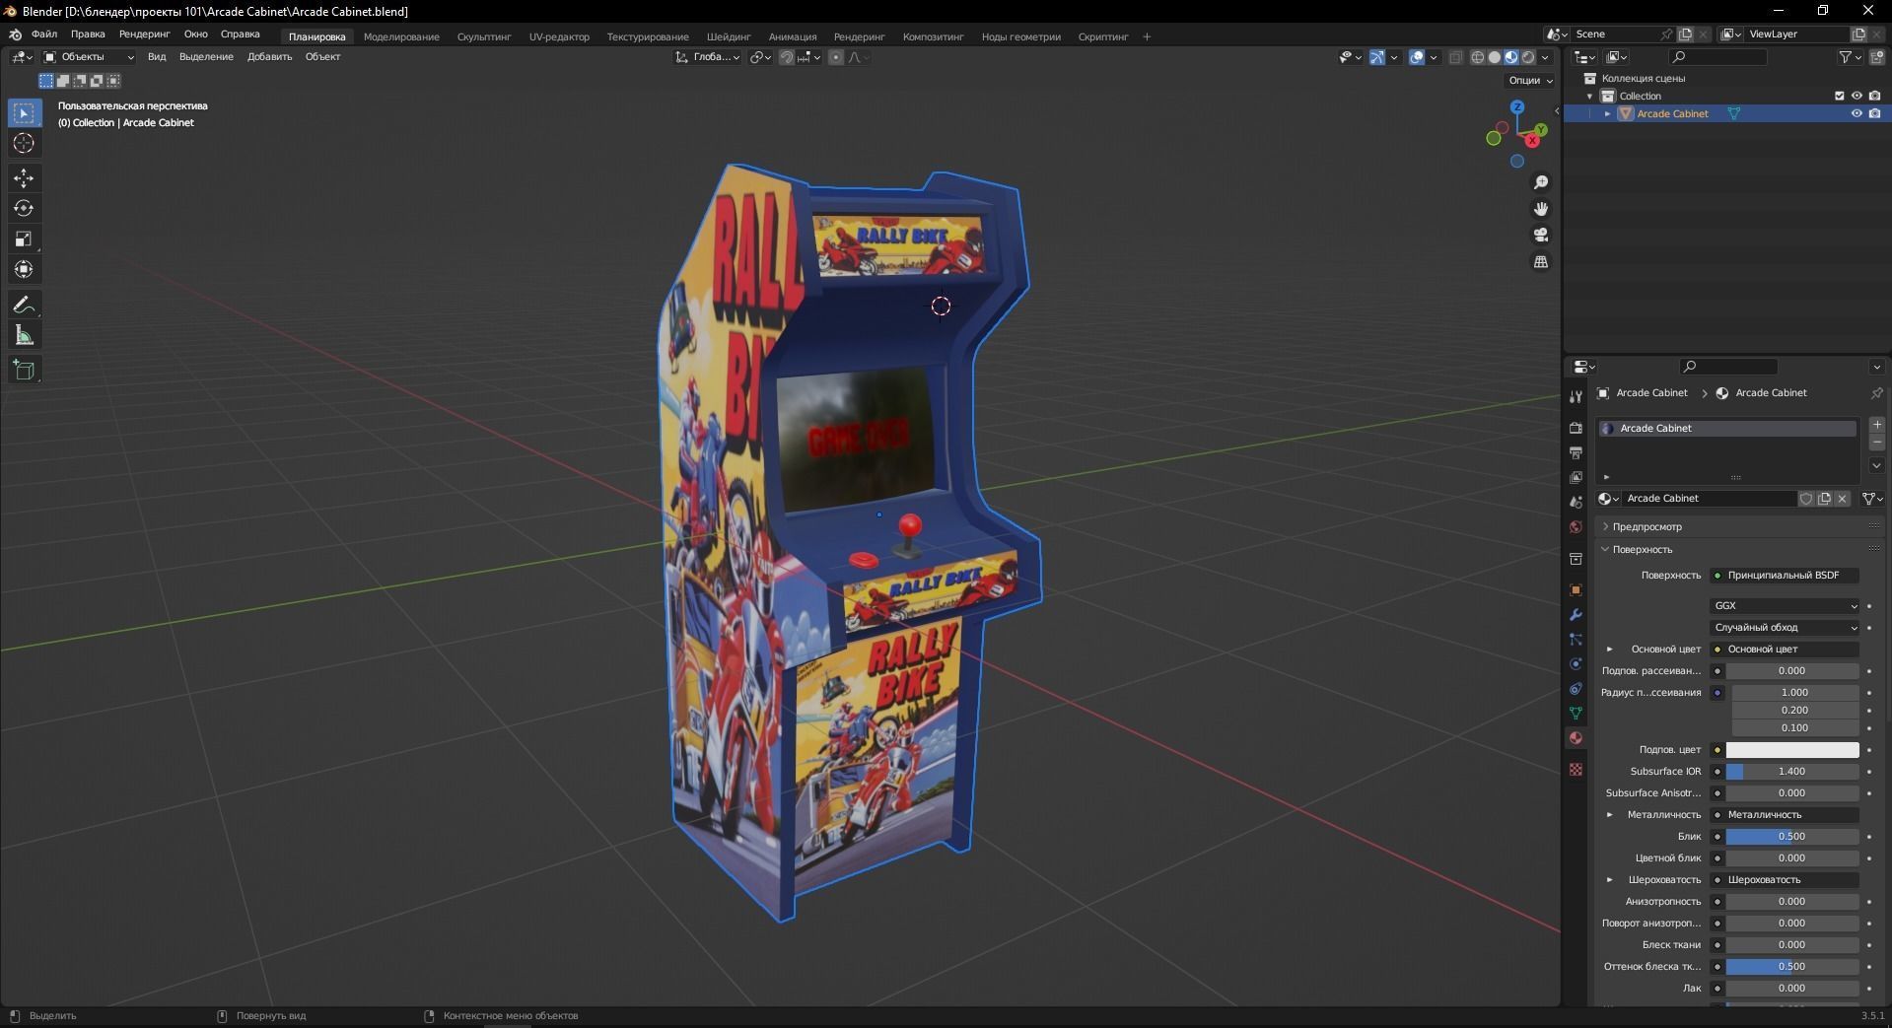Image resolution: width=1892 pixels, height=1028 pixels.
Task: Click the Блик slider
Action: click(1791, 837)
